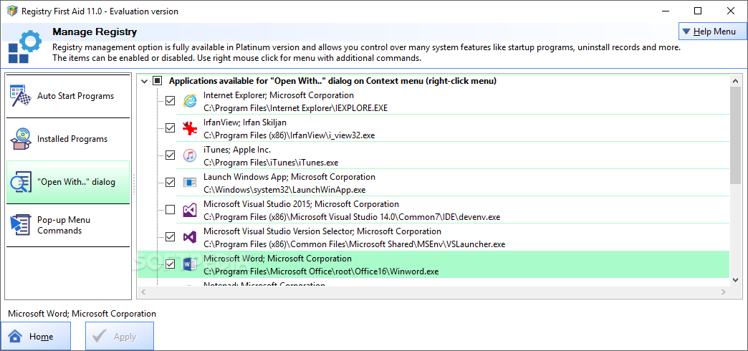Click the Applications available group header text
Screen dimensions: 748x351
tap(333, 82)
